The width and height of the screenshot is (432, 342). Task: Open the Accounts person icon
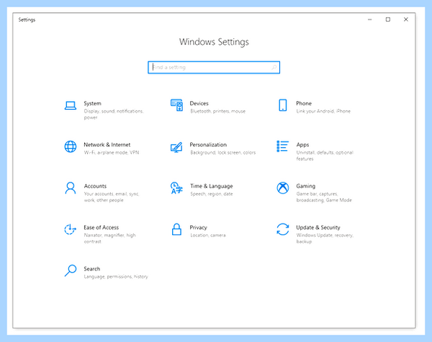coord(71,188)
